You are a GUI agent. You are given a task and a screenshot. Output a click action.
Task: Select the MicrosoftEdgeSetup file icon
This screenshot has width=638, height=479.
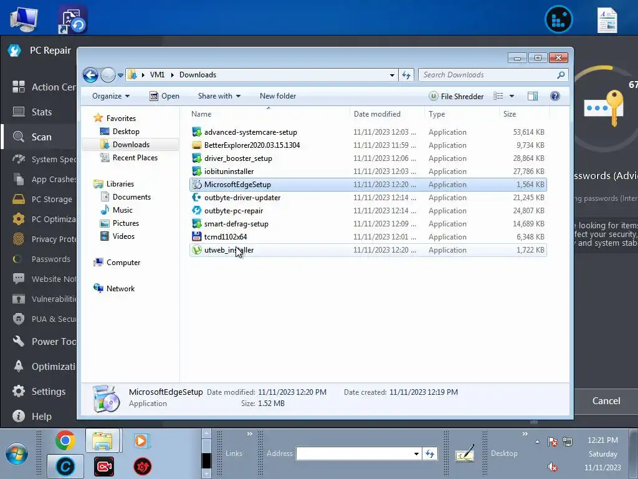(x=196, y=184)
